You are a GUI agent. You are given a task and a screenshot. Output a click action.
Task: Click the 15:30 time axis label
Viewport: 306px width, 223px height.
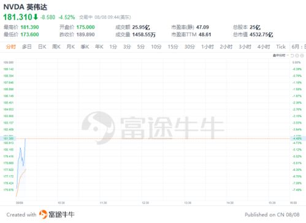(x=272, y=203)
